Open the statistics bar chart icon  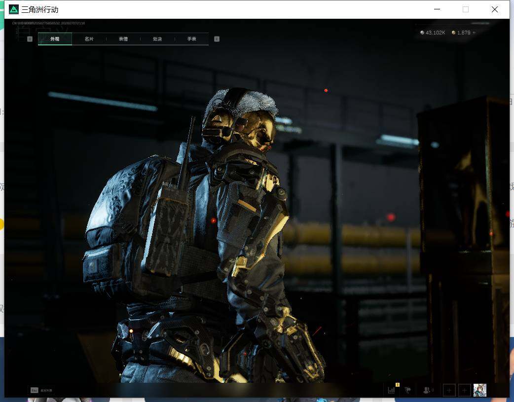[x=391, y=390]
